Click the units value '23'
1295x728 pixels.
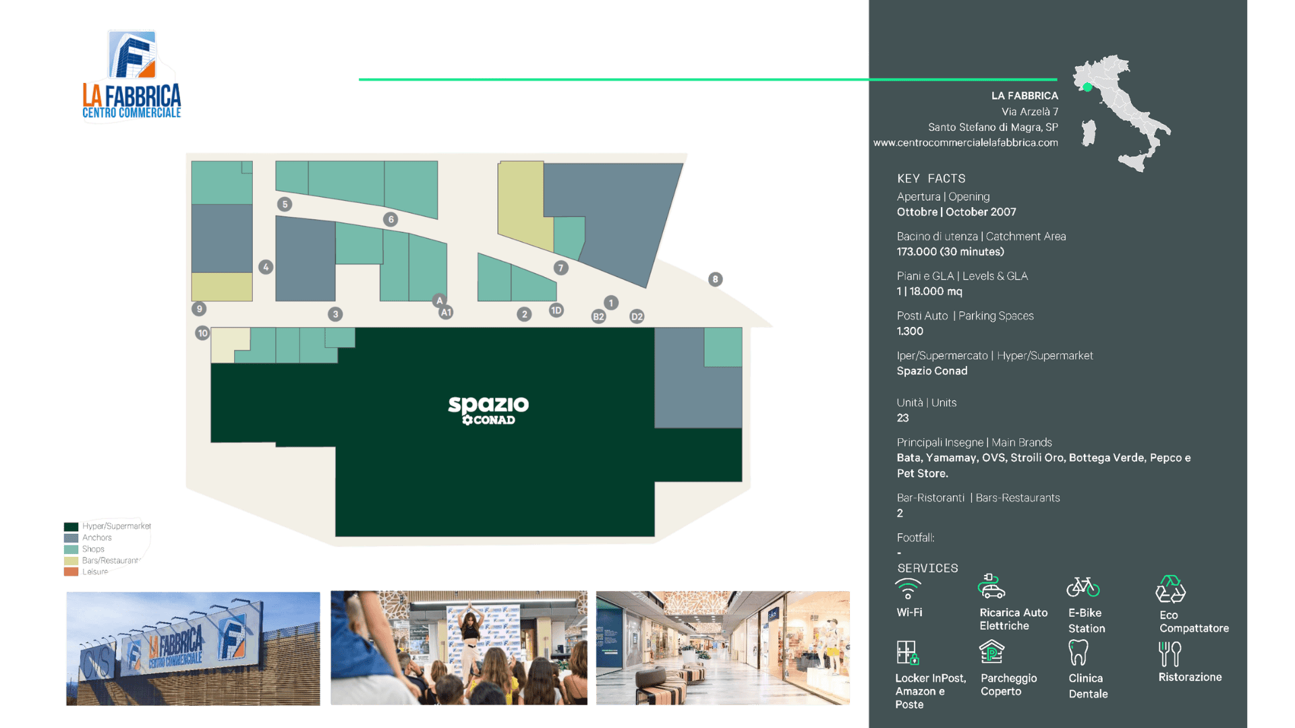(903, 418)
